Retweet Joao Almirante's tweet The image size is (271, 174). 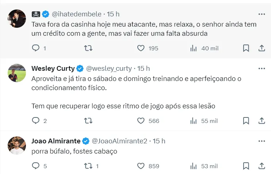point(88,166)
